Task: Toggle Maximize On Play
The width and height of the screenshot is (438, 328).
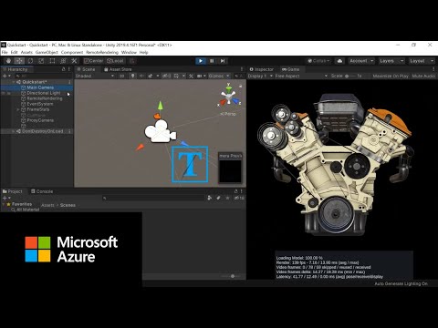Action: click(391, 76)
